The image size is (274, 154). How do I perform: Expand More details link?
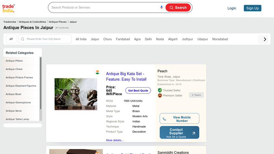115,140
